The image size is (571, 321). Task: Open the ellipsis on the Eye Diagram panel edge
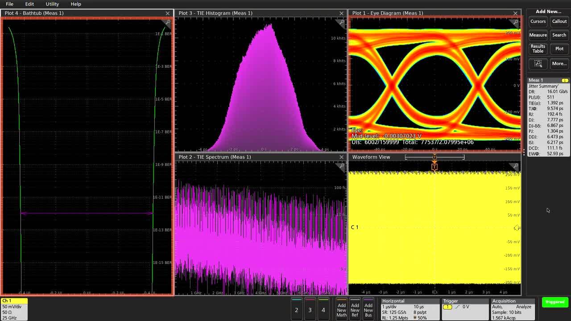(x=523, y=153)
